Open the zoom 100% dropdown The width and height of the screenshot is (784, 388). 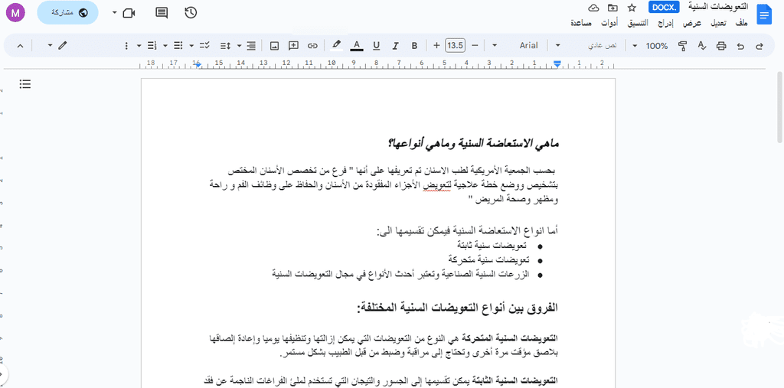(652, 46)
